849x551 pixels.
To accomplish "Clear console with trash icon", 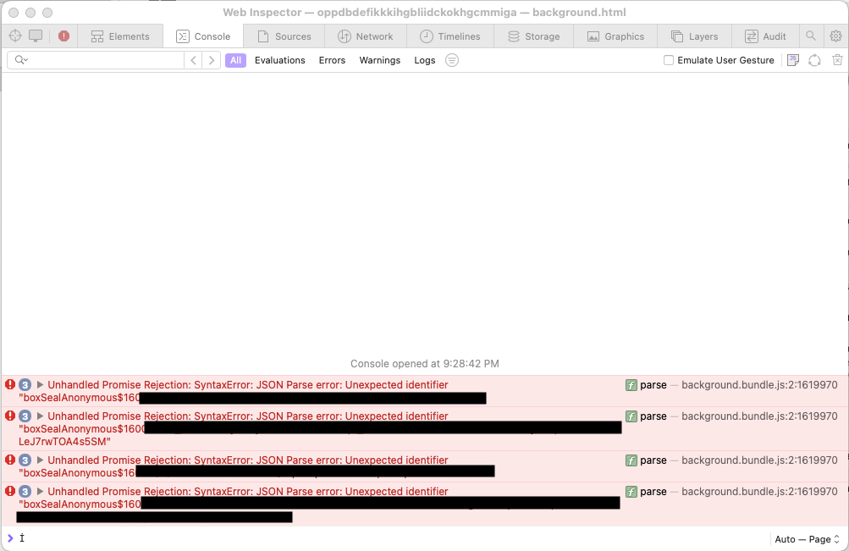I will [x=837, y=60].
